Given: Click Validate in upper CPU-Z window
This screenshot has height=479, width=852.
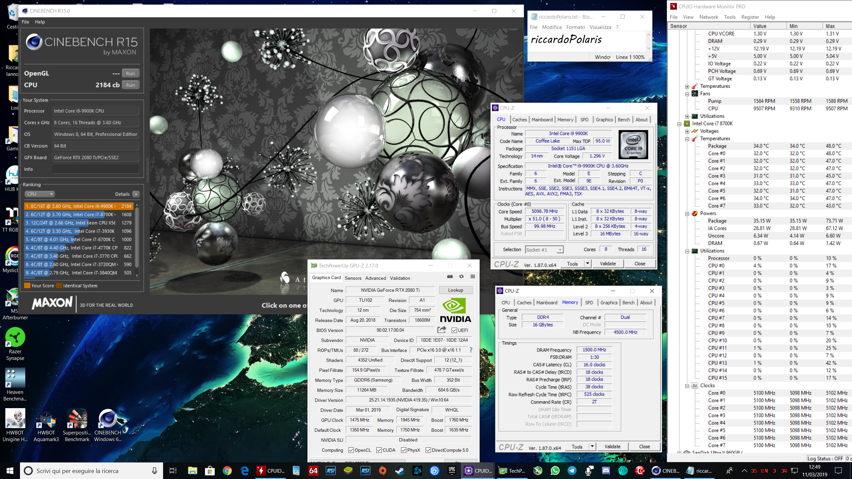Looking at the screenshot, I should (608, 263).
